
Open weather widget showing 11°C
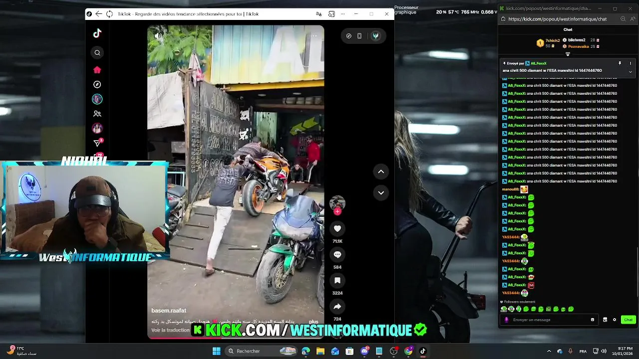[x=22, y=351]
